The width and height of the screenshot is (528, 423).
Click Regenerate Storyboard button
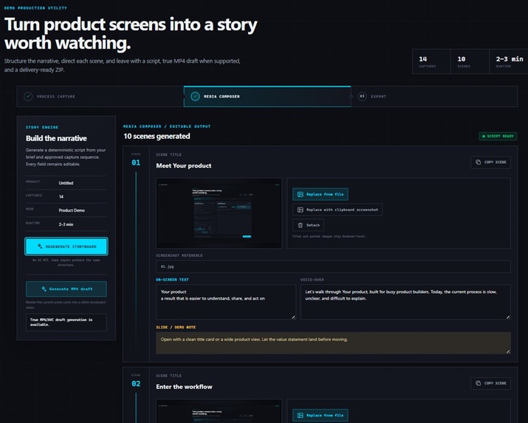click(x=66, y=247)
